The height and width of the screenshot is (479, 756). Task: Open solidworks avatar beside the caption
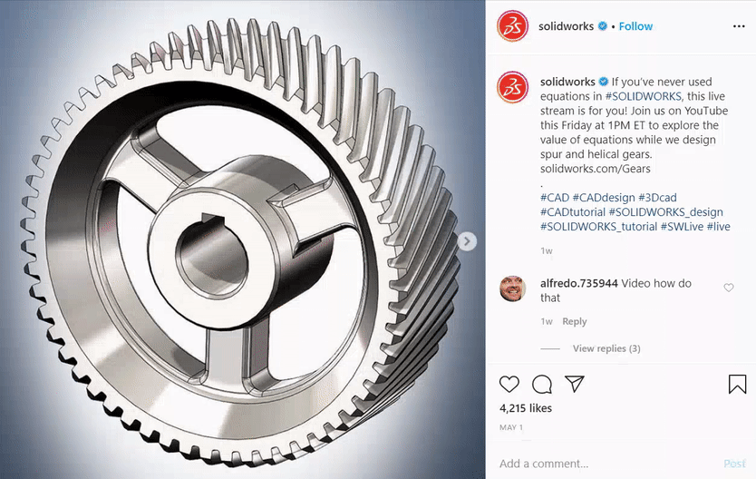[x=512, y=87]
